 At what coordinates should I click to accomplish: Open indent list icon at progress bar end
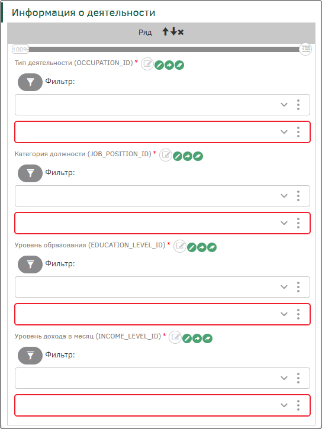click(305, 49)
